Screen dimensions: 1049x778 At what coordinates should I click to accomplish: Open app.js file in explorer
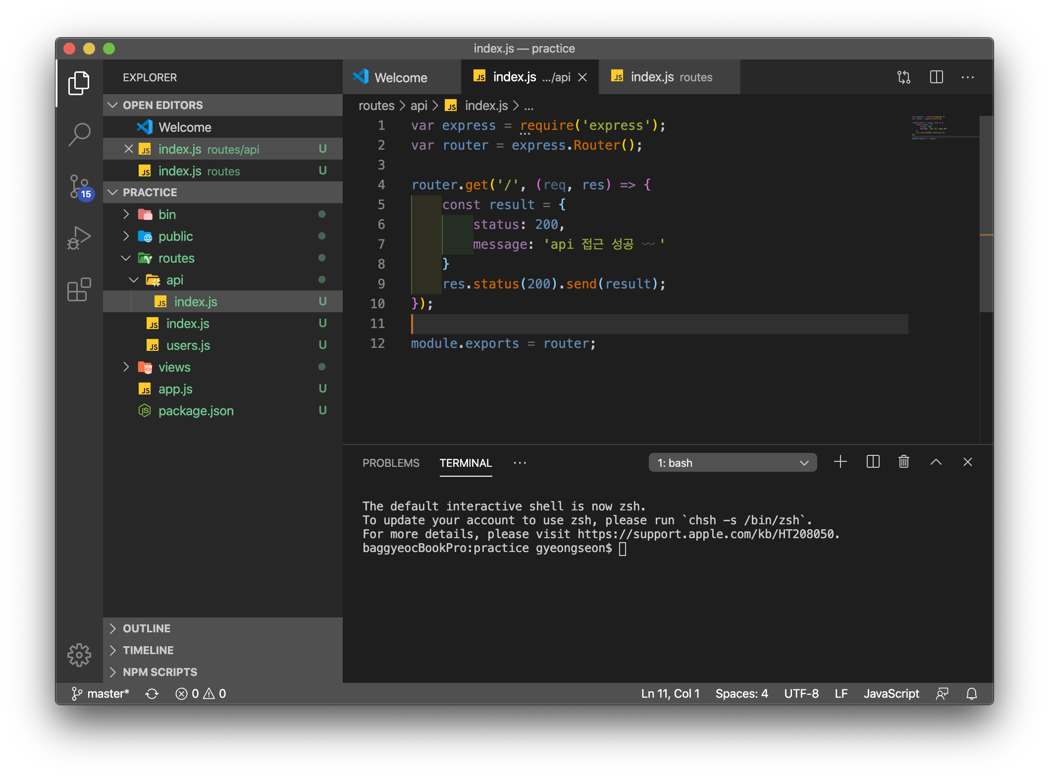[x=223, y=389]
